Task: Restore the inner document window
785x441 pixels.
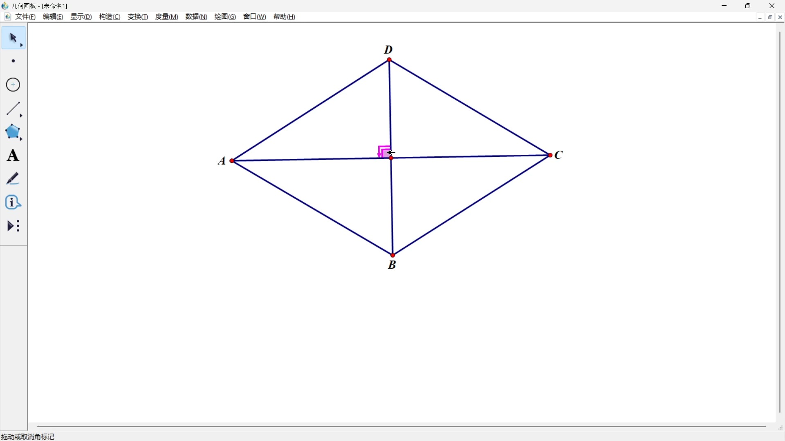Action: [x=770, y=17]
